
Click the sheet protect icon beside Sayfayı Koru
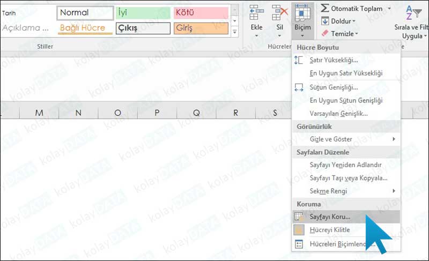299,217
